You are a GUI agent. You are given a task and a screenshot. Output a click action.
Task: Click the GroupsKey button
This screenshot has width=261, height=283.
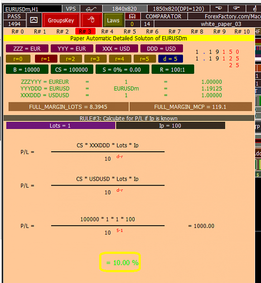[x=61, y=20]
